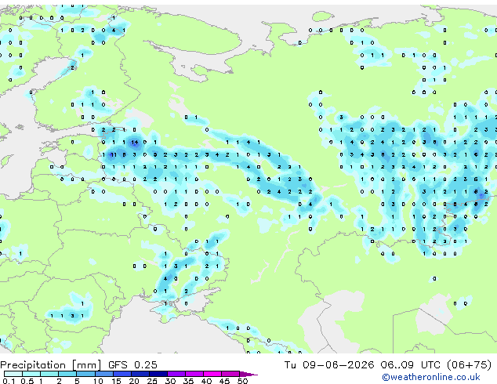Click the legend label '50'
Screen dimensions: 497x384
coord(243,381)
